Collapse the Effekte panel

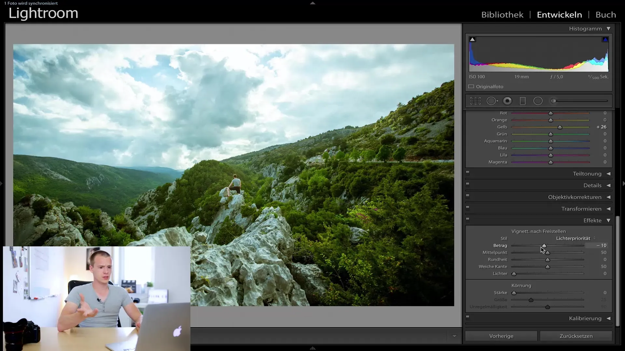pyautogui.click(x=608, y=220)
